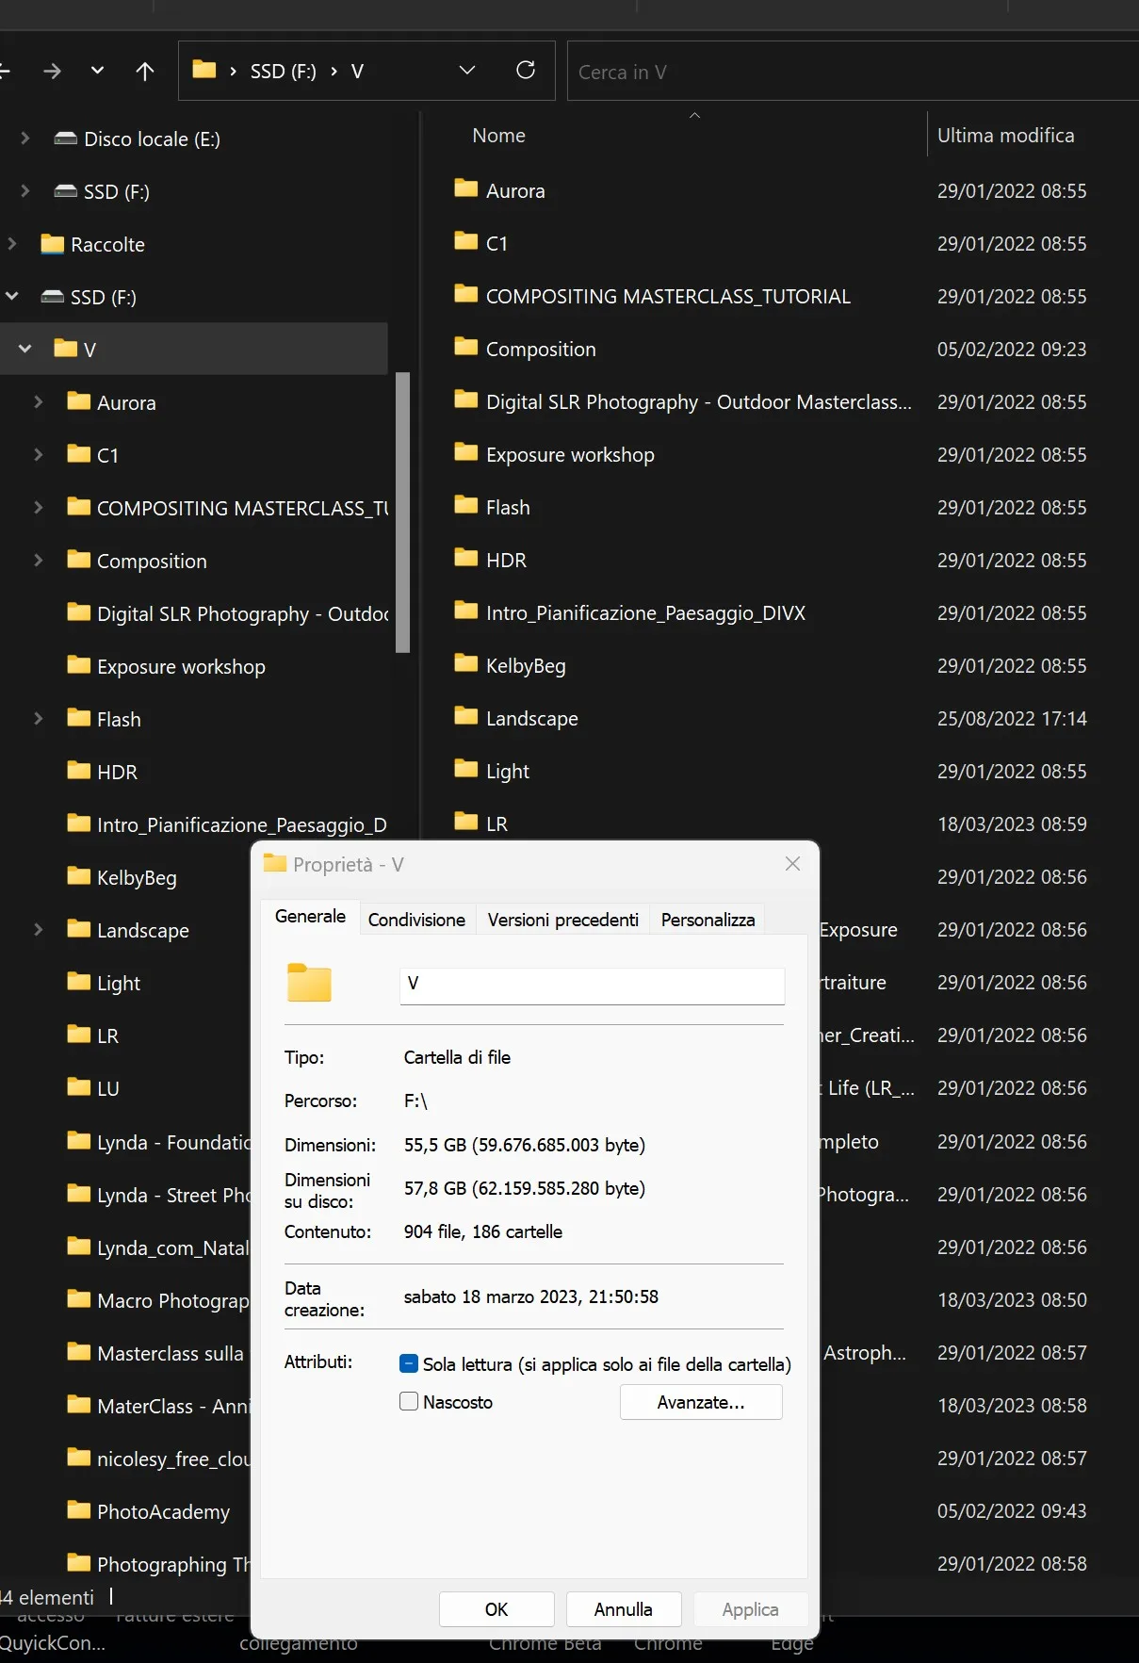Viewport: 1139px width, 1663px height.
Task: Open the Versioni precedenti tab
Action: pos(563,920)
